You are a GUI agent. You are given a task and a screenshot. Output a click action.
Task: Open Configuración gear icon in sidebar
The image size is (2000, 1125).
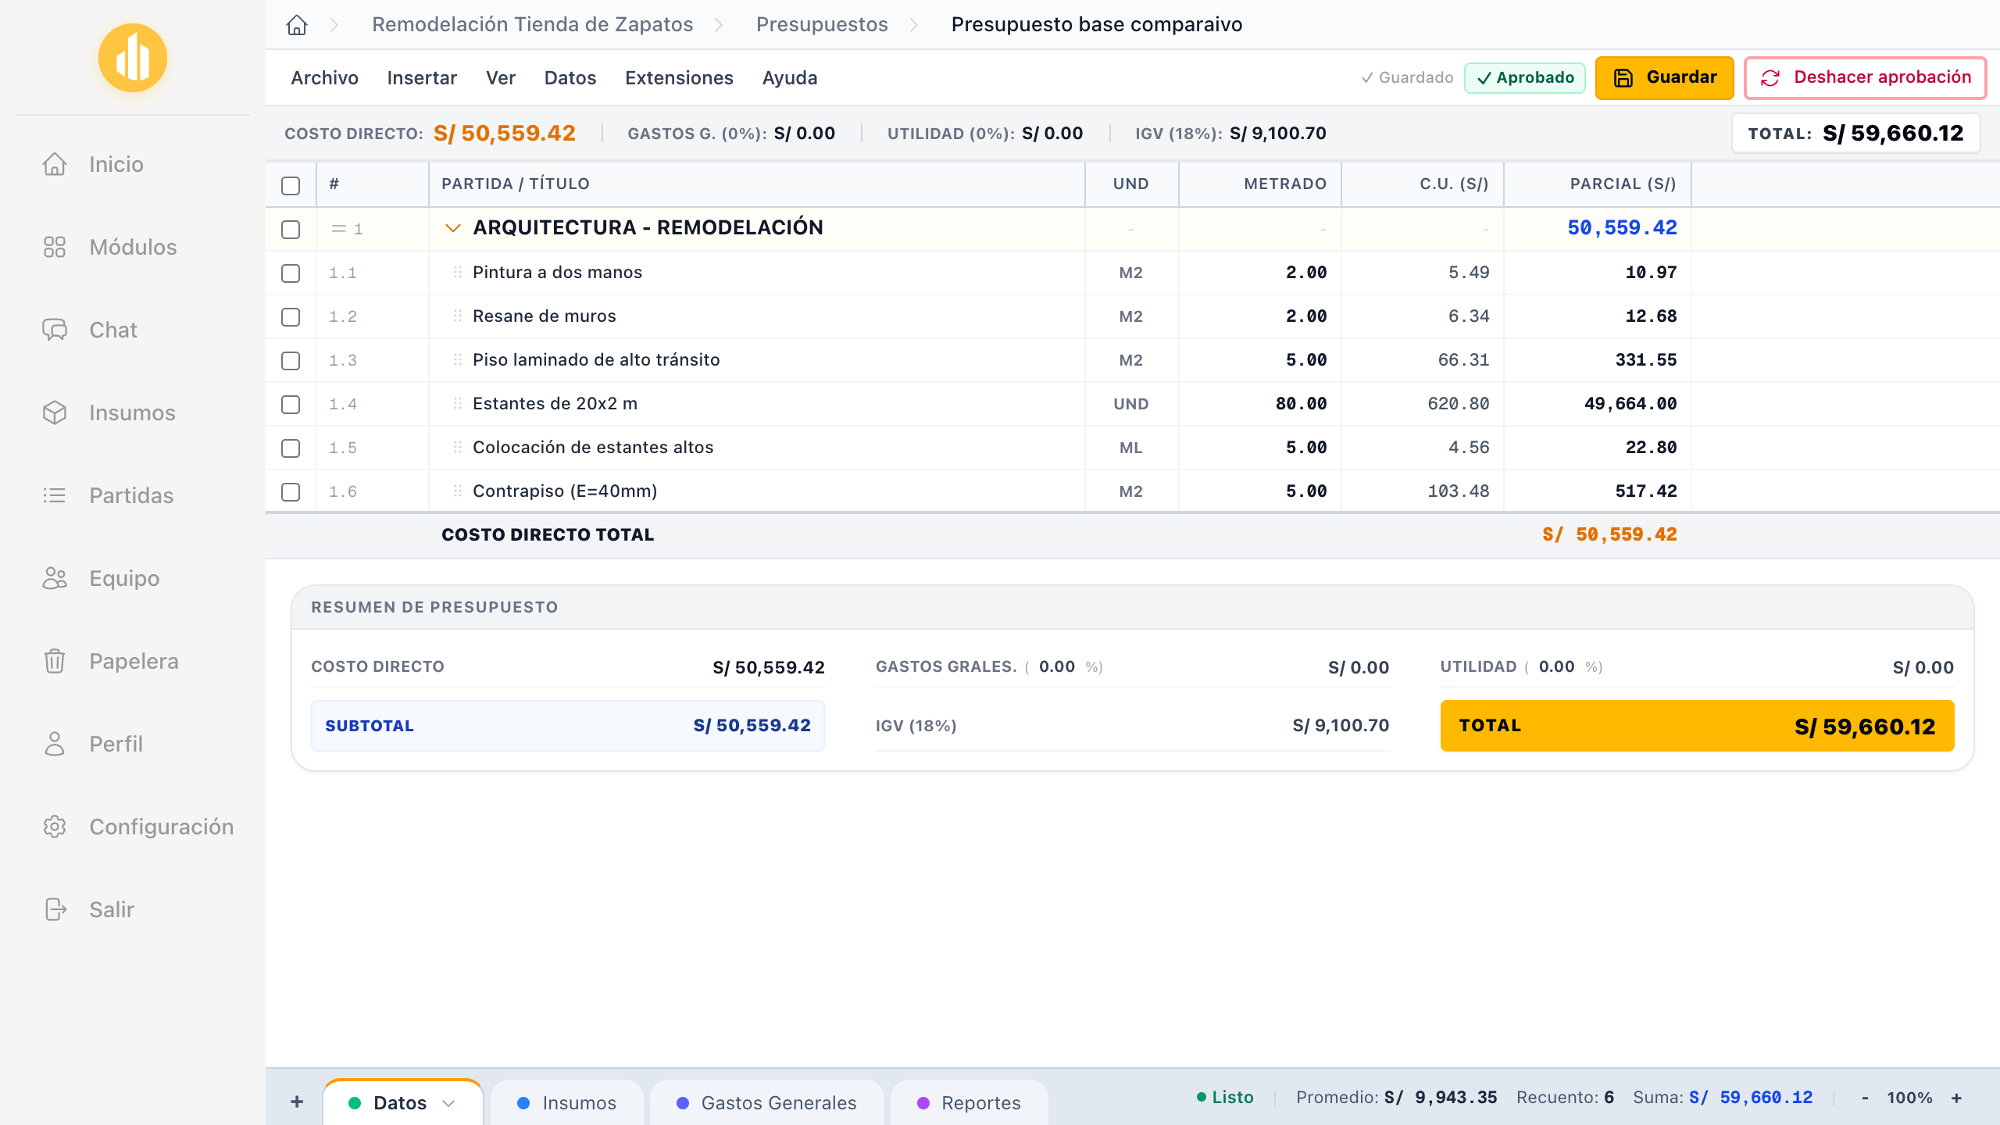click(x=55, y=827)
